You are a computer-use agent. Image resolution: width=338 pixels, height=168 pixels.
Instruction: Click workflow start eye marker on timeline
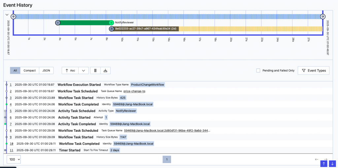[x=13, y=16]
